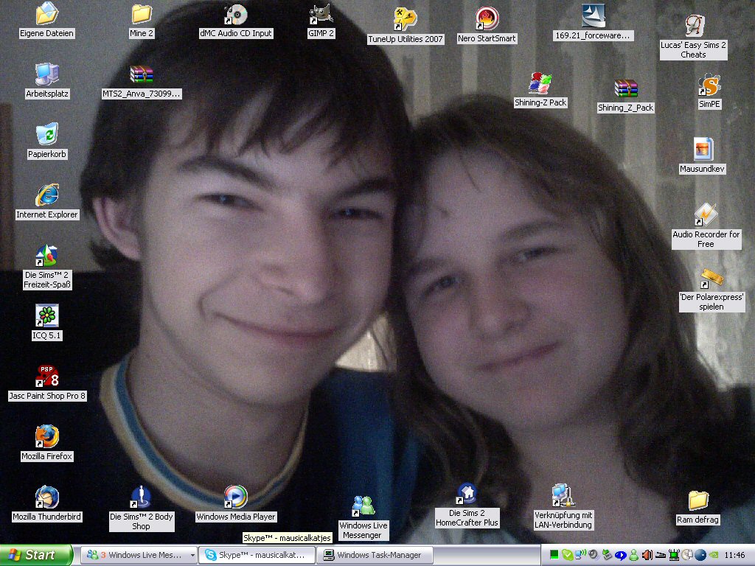The width and height of the screenshot is (755, 566).
Task: Switch to Windows Task-Manager taskbar button
Action: [375, 555]
